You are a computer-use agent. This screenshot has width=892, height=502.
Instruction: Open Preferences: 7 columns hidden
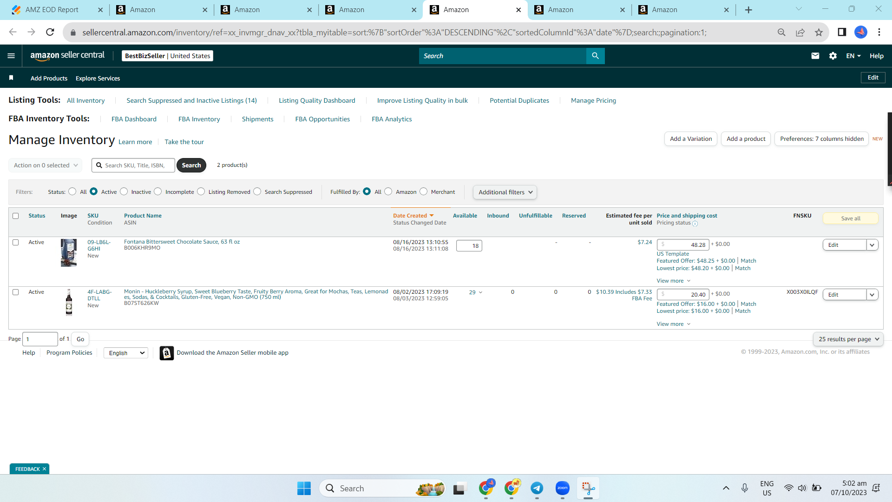pos(821,139)
